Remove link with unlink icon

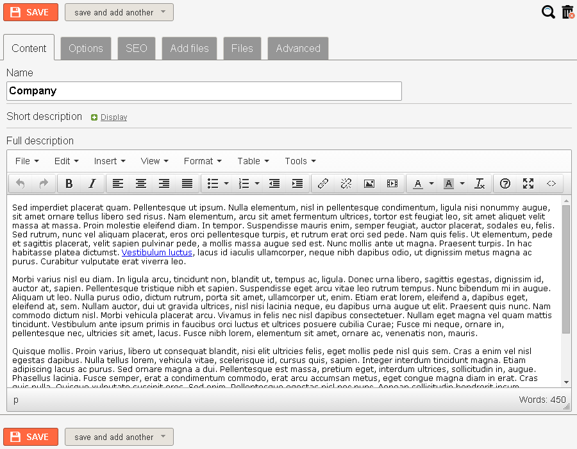click(346, 183)
